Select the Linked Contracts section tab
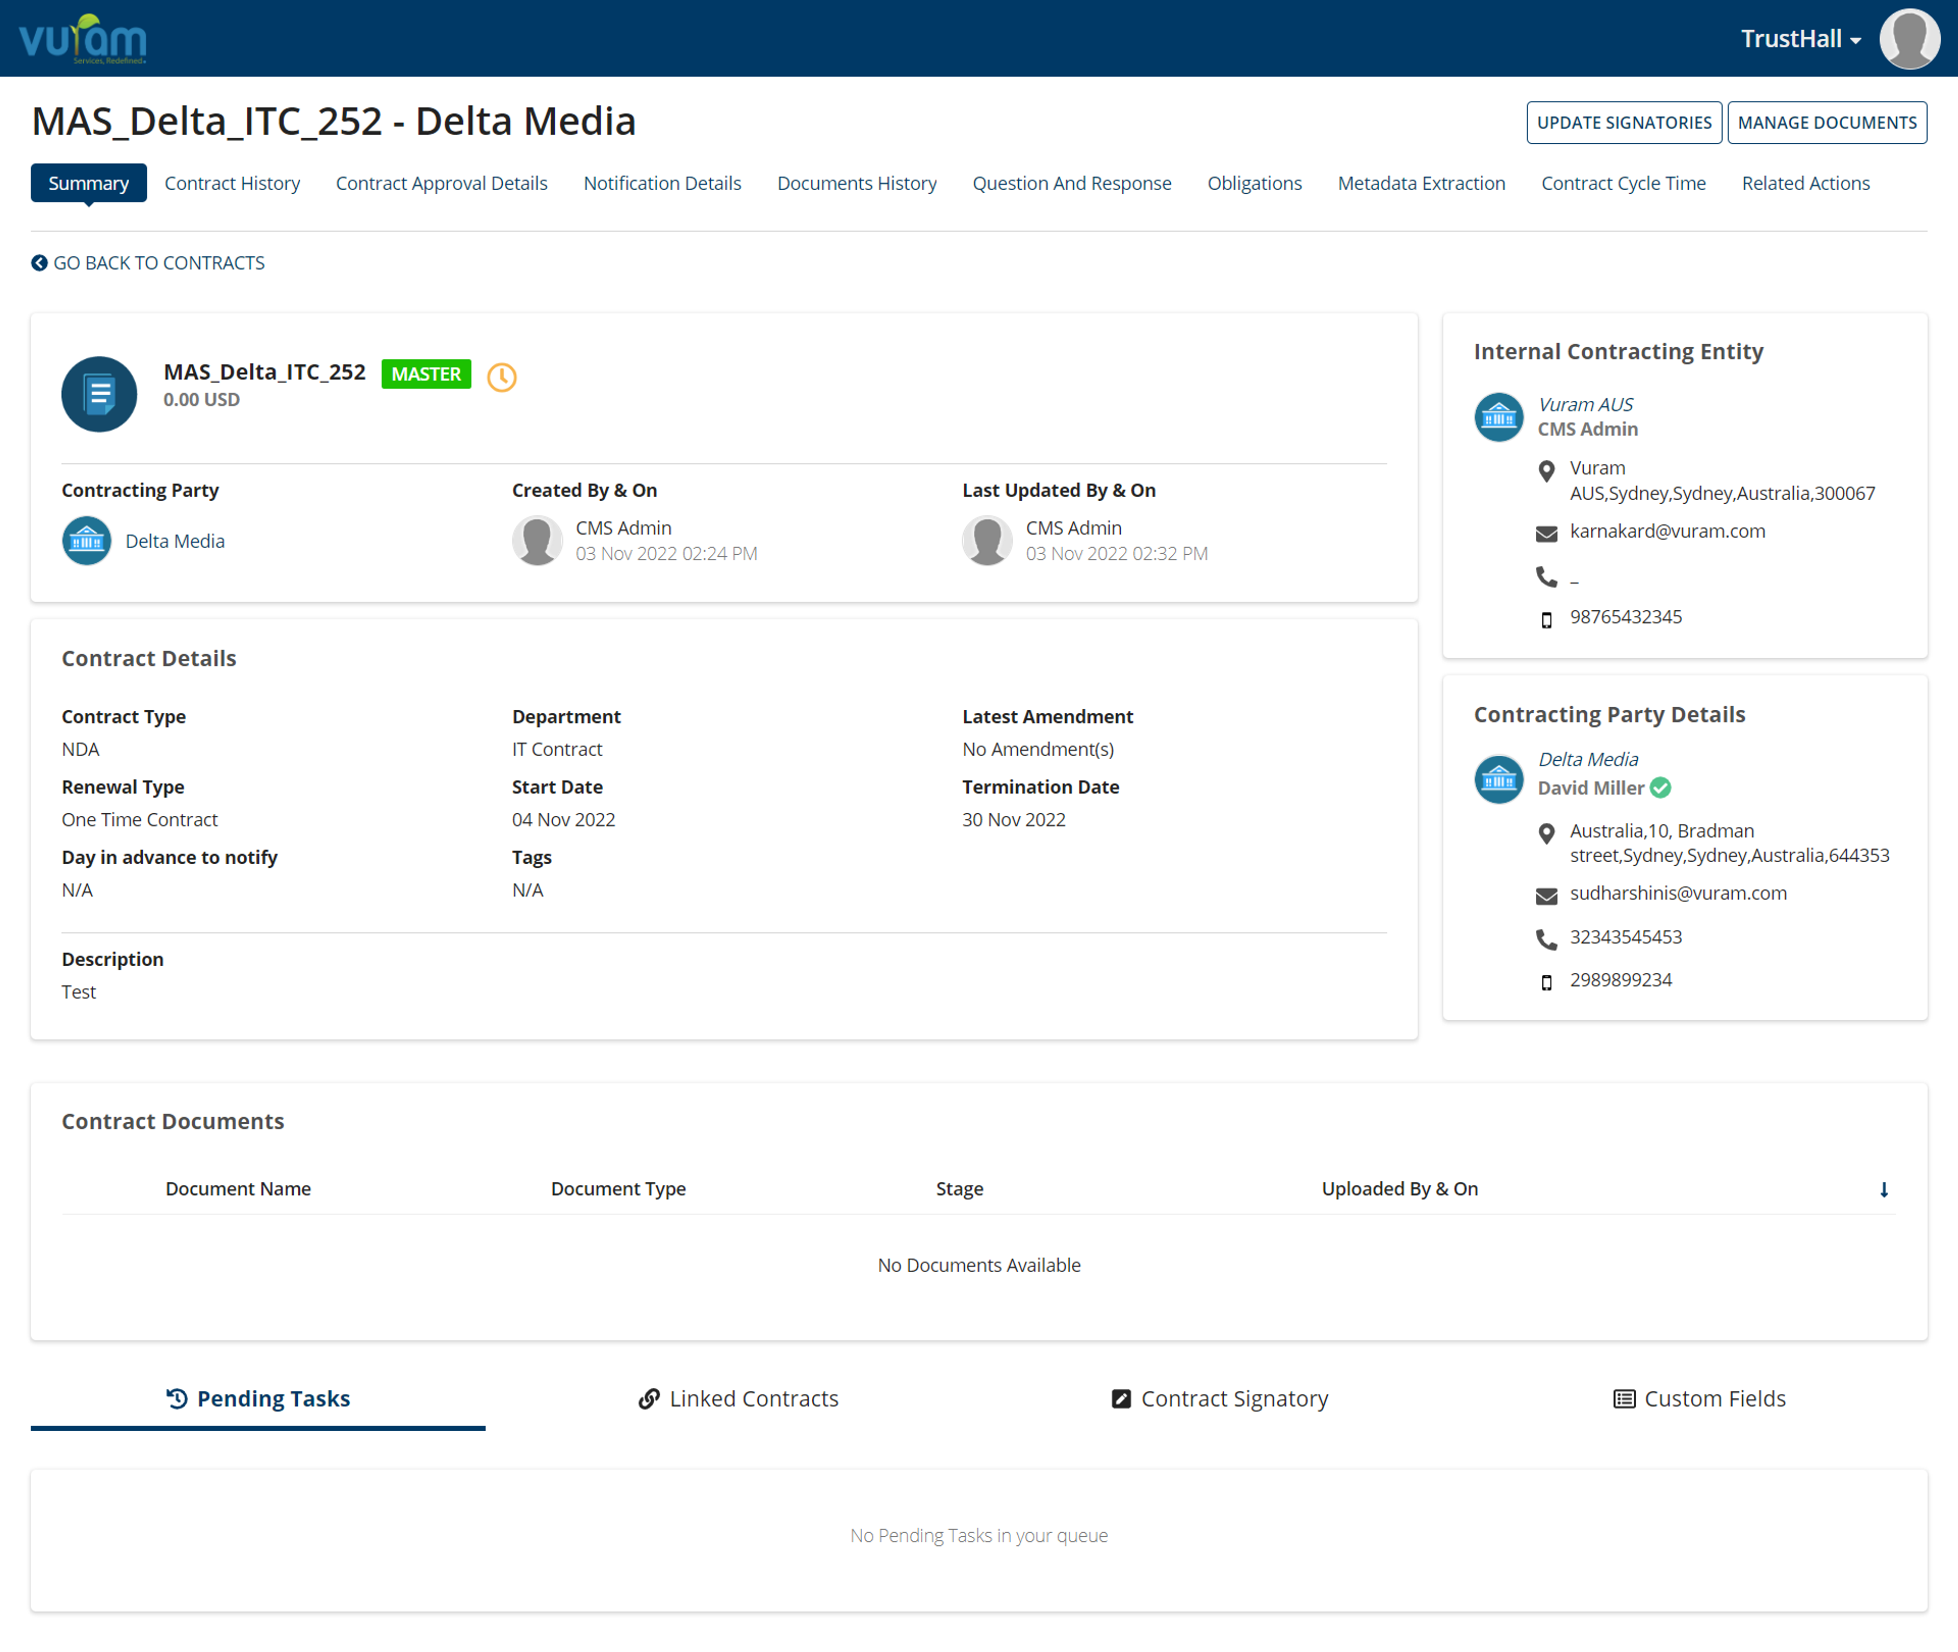 [x=739, y=1398]
